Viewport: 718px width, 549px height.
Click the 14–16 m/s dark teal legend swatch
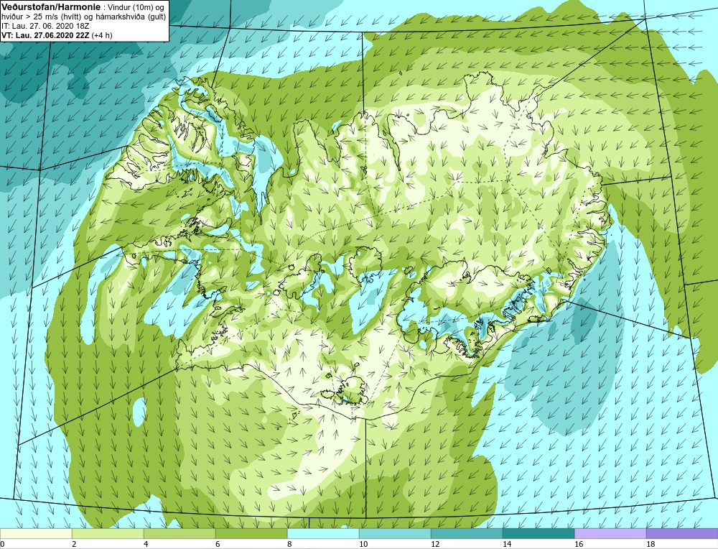point(538,533)
